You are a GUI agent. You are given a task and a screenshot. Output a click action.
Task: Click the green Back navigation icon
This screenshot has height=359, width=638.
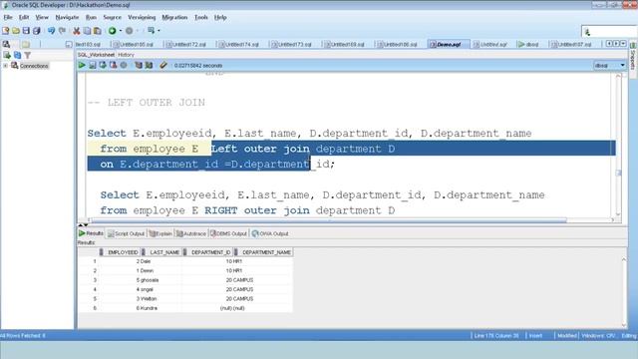coord(112,31)
